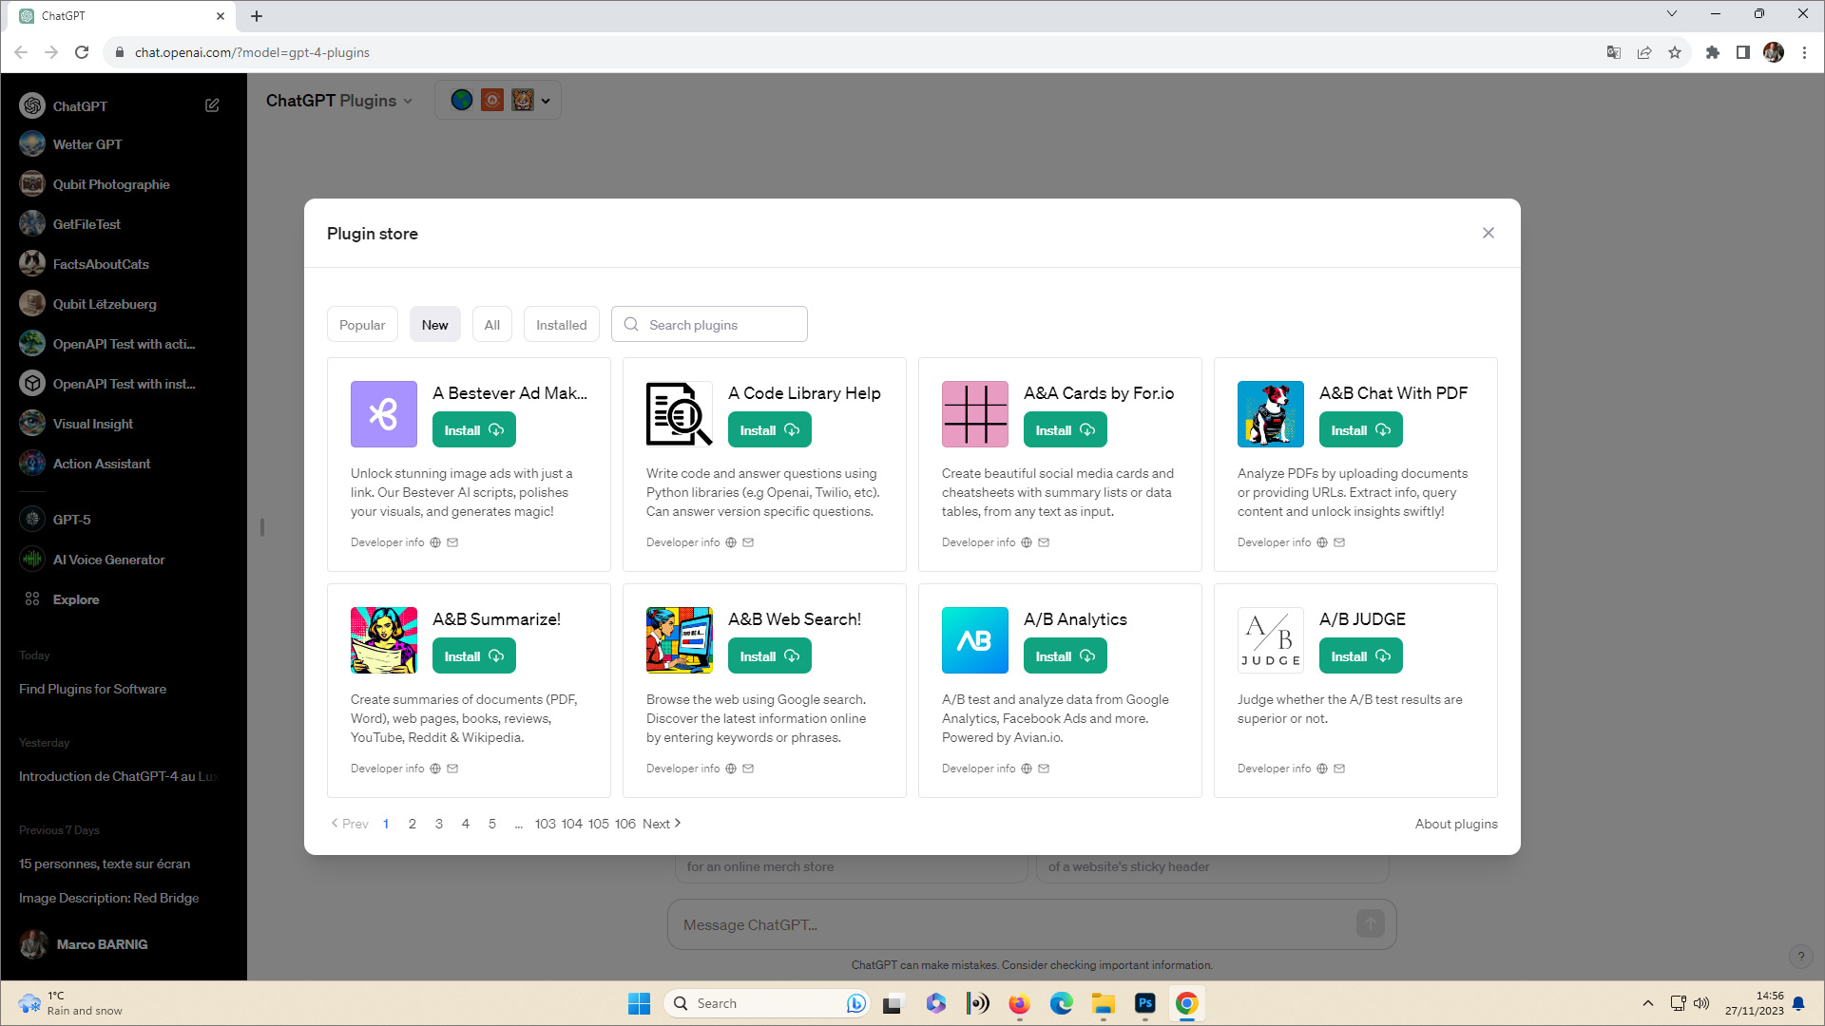
Task: Open email icon for A Bestever Ad Maker developer
Action: (452, 542)
